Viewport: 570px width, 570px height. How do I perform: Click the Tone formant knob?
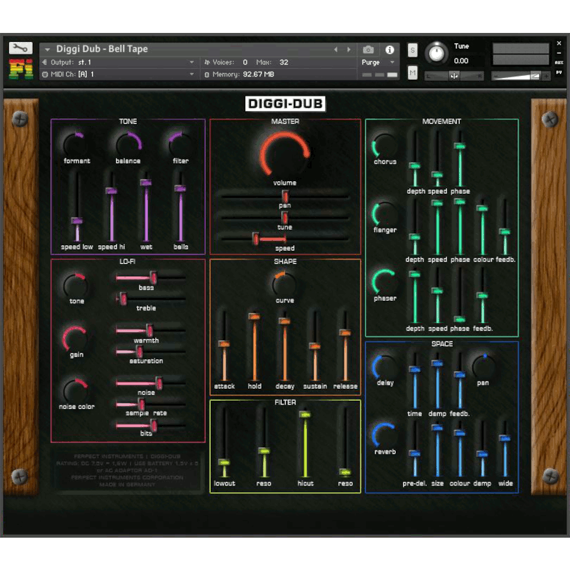click(x=75, y=144)
